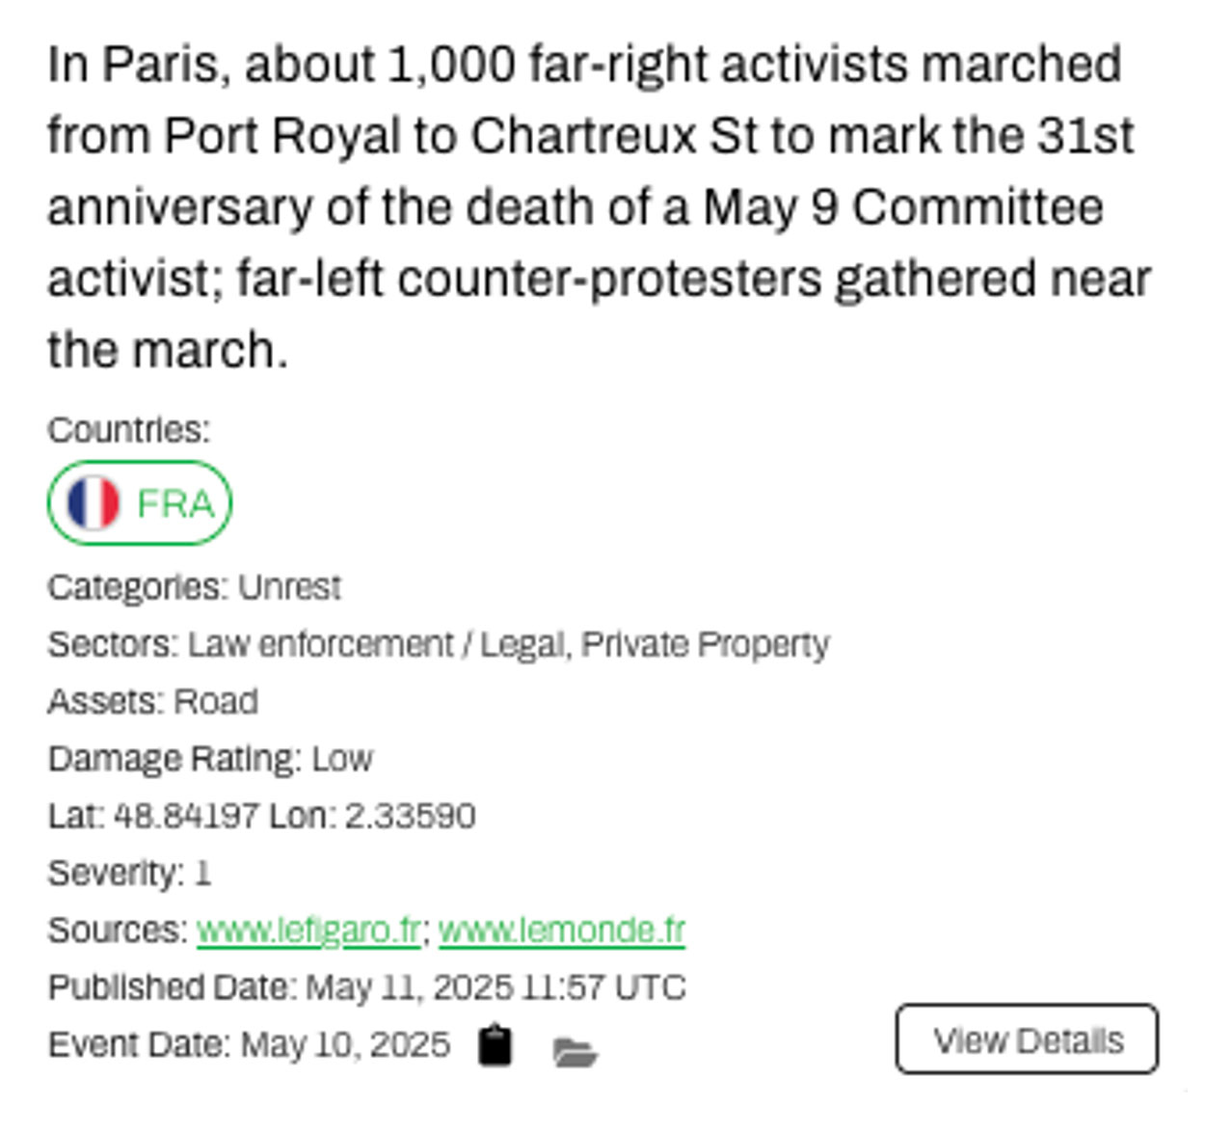Click the clipboard copy icon
Image resolution: width=1232 pixels, height=1132 pixels.
pos(495,1045)
